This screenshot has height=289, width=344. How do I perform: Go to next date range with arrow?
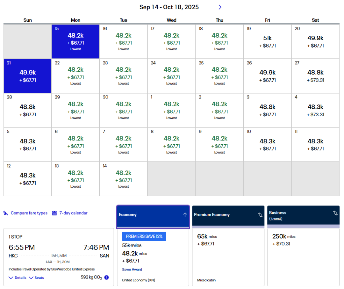220,7
